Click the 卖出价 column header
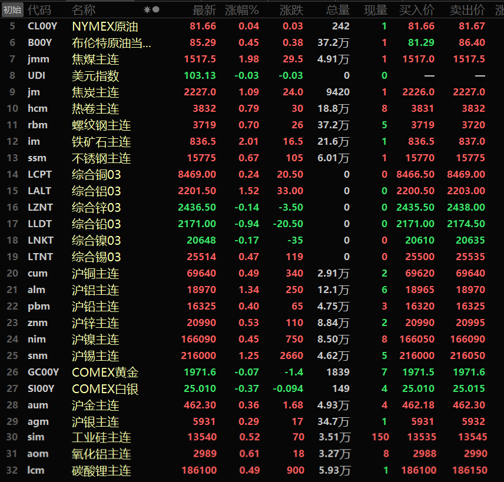The image size is (504, 482). [x=467, y=10]
